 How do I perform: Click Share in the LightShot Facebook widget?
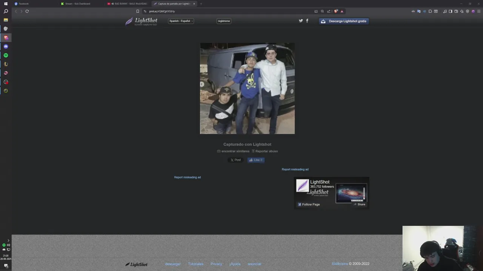coord(359,204)
